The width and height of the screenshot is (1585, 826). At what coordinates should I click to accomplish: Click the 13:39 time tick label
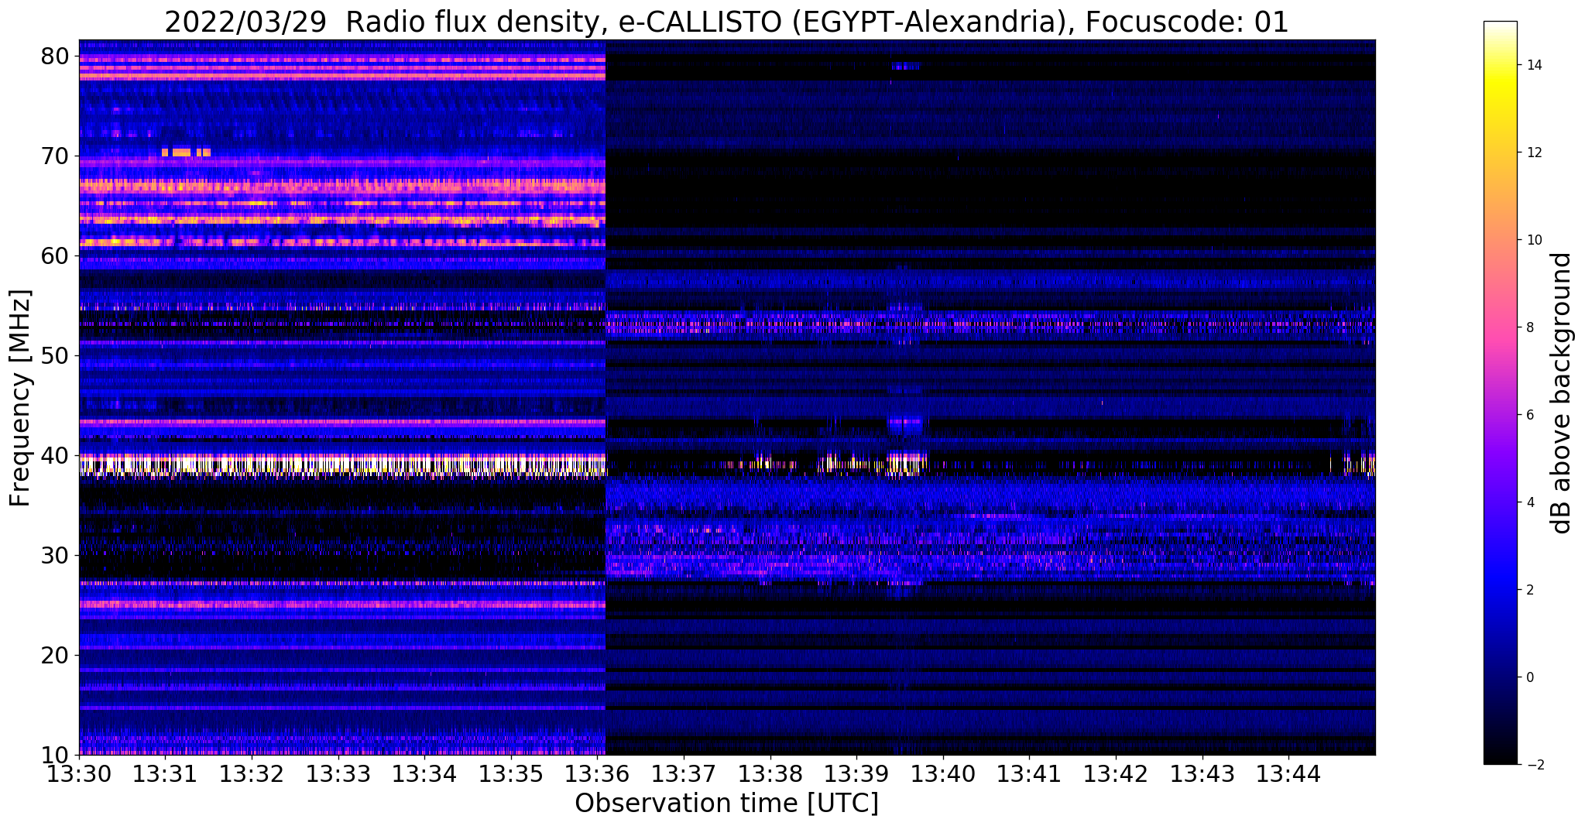856,773
